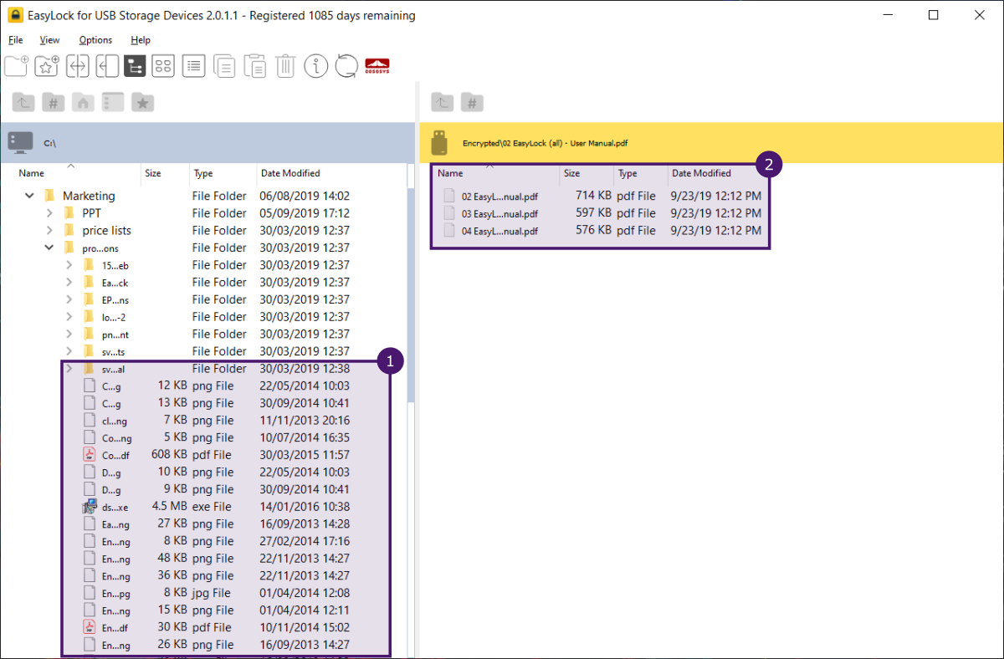Expand the sv...al folder

click(69, 369)
